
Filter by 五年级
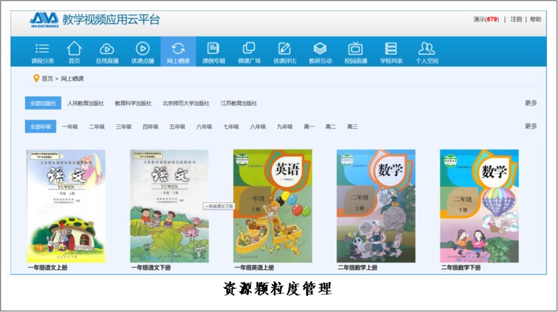177,126
